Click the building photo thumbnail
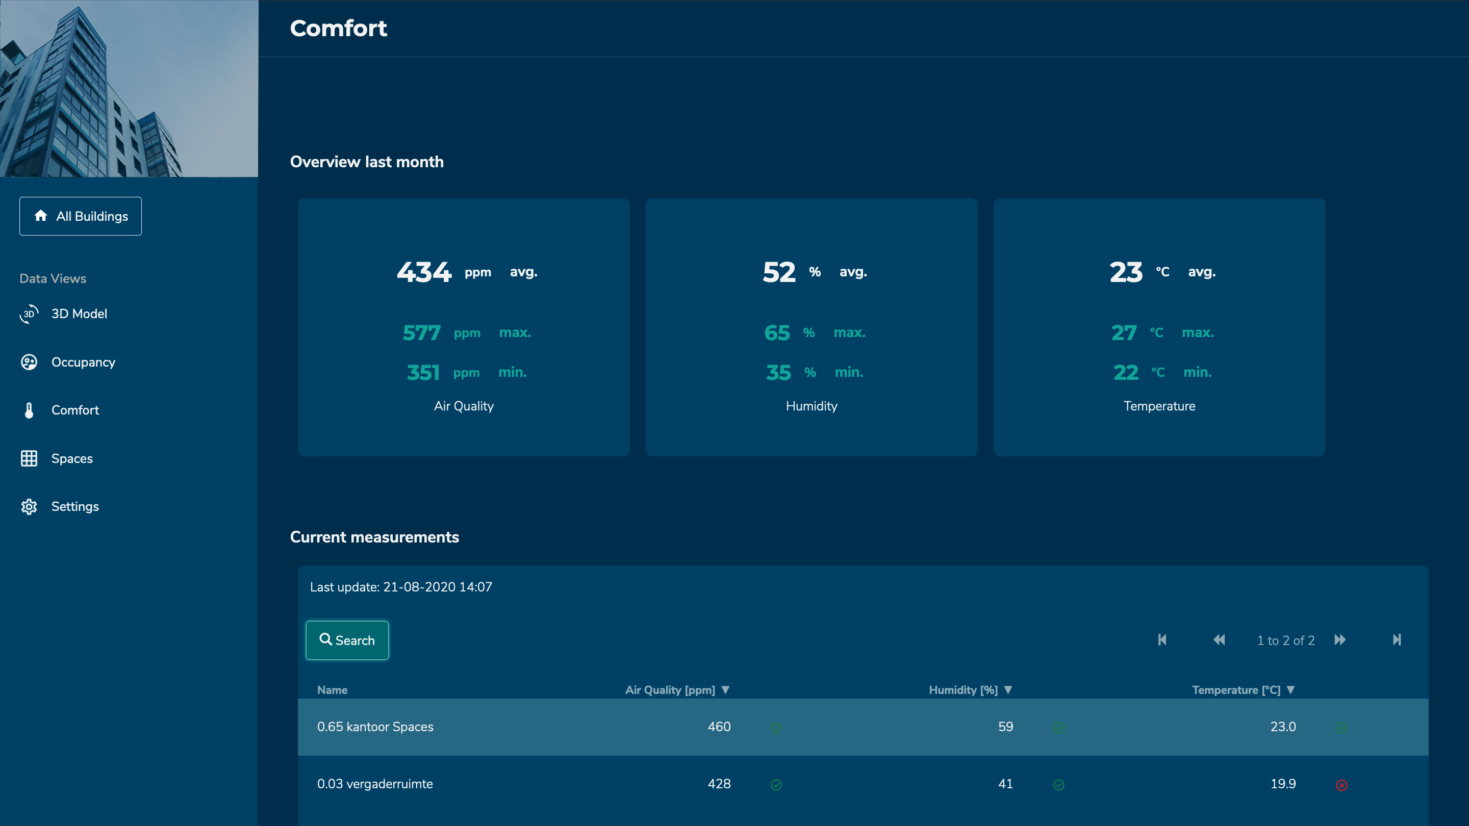 click(129, 88)
